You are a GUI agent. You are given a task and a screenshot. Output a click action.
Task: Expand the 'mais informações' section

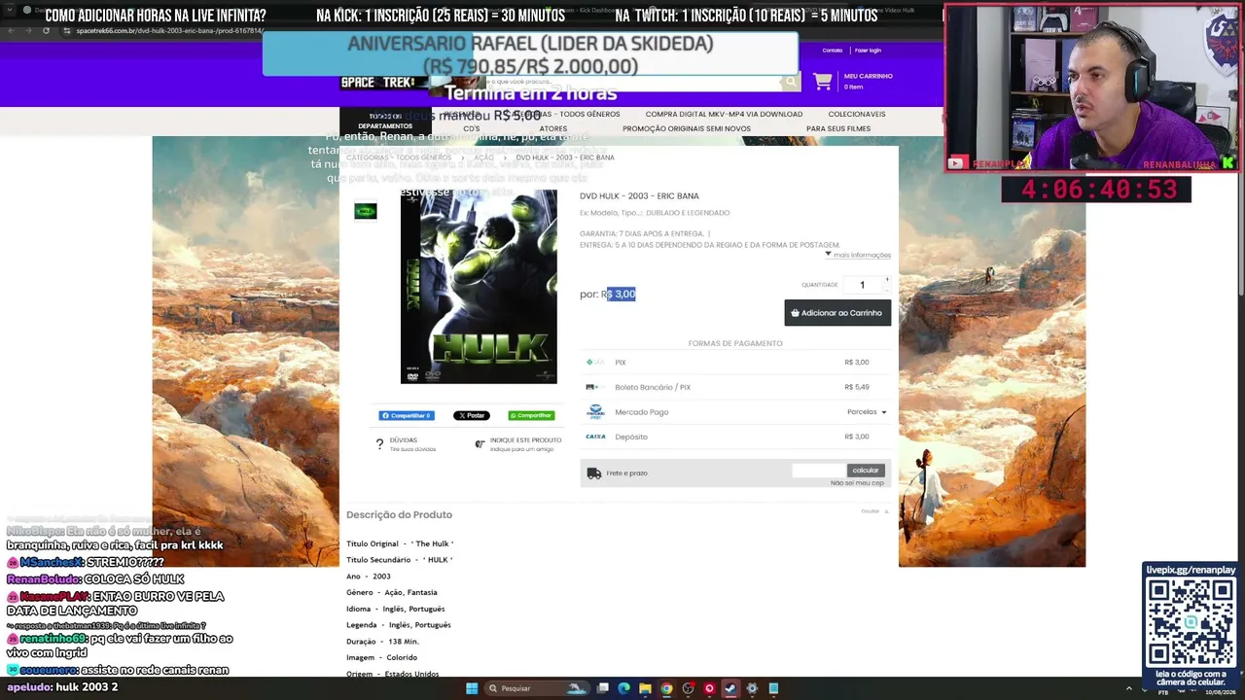point(858,255)
